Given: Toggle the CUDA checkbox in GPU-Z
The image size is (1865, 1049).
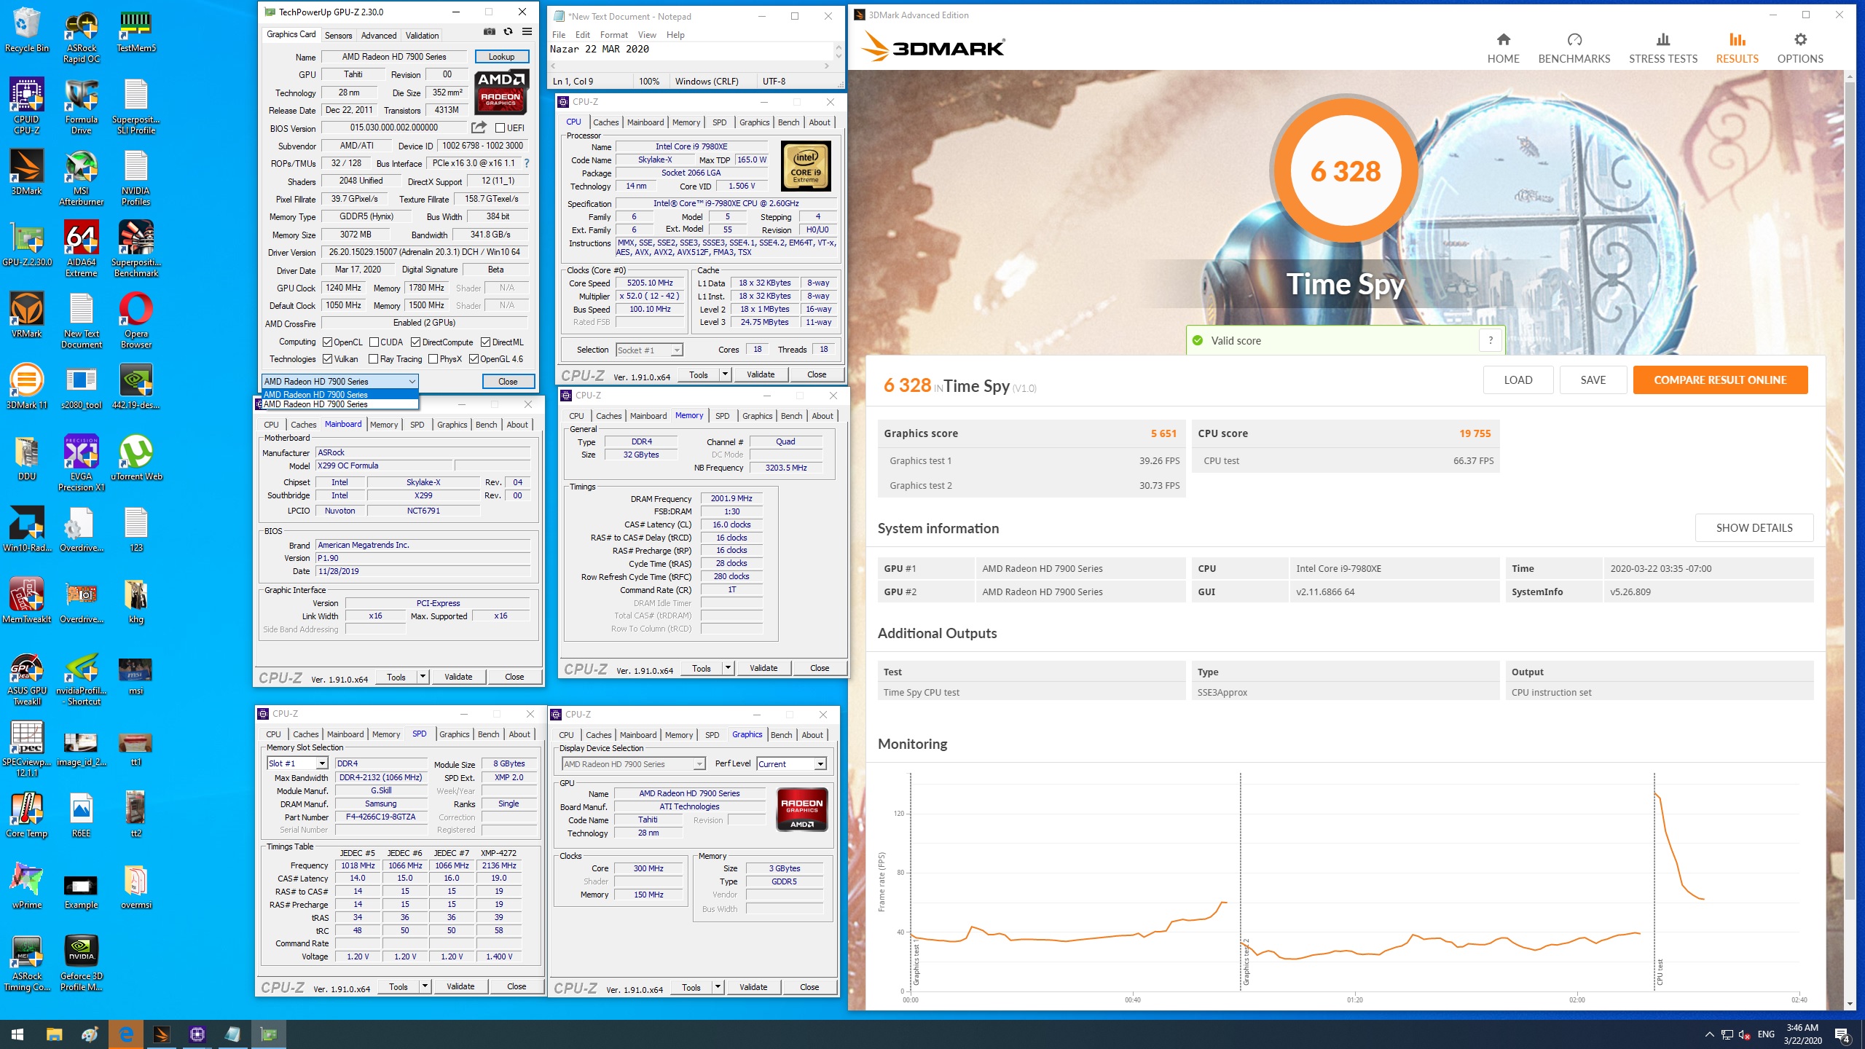Looking at the screenshot, I should point(374,342).
